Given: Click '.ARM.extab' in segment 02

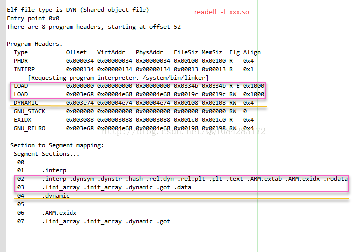Looking at the screenshot, I should point(264,179).
